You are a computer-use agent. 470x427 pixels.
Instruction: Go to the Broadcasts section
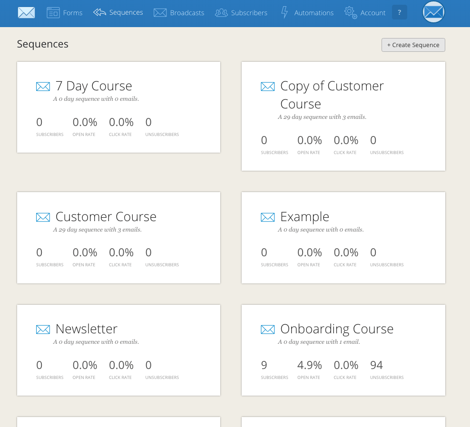tap(179, 13)
